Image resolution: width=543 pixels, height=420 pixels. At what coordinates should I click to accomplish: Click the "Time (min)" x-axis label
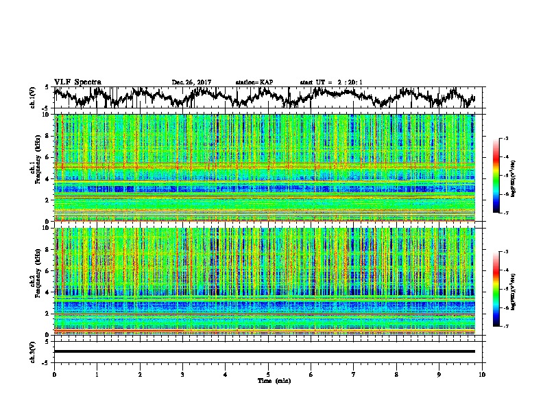click(x=274, y=381)
